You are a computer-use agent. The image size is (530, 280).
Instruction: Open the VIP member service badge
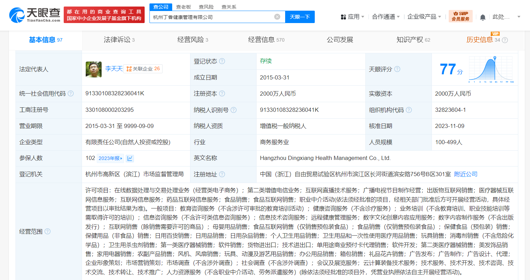(x=461, y=16)
